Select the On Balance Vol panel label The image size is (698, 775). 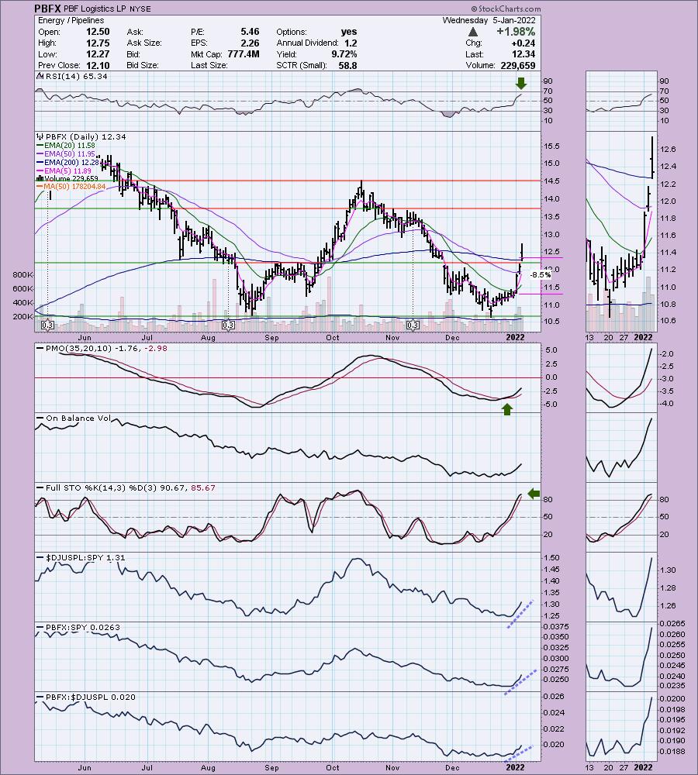[78, 418]
